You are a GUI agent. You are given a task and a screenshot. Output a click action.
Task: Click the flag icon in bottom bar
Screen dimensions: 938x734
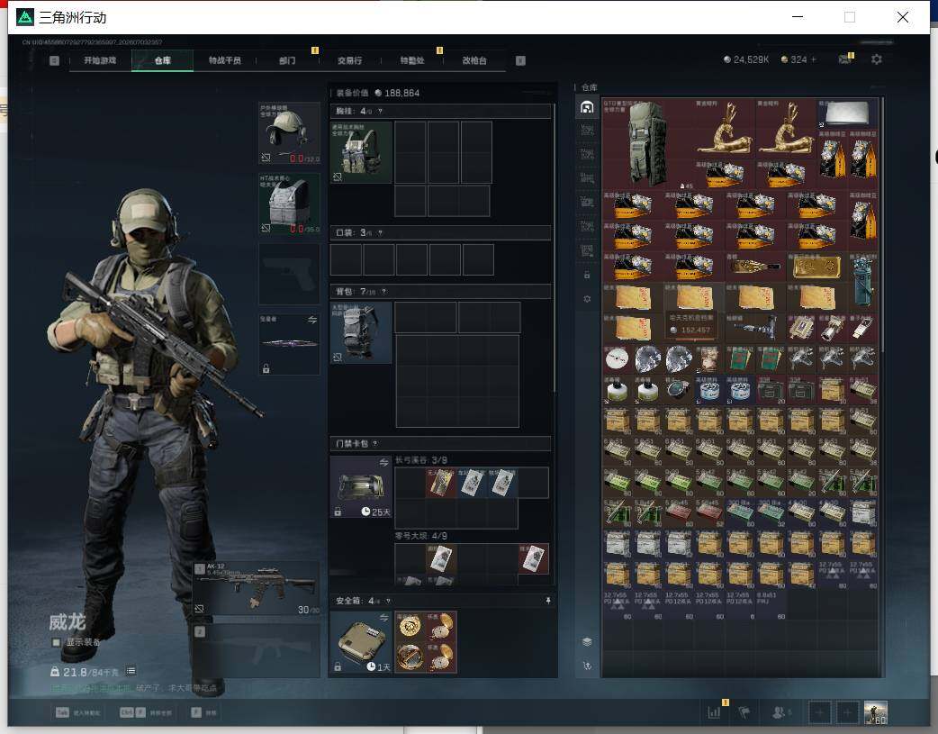click(x=744, y=711)
